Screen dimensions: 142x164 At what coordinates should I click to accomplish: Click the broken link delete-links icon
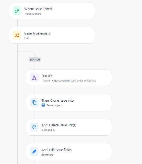(x=34, y=127)
